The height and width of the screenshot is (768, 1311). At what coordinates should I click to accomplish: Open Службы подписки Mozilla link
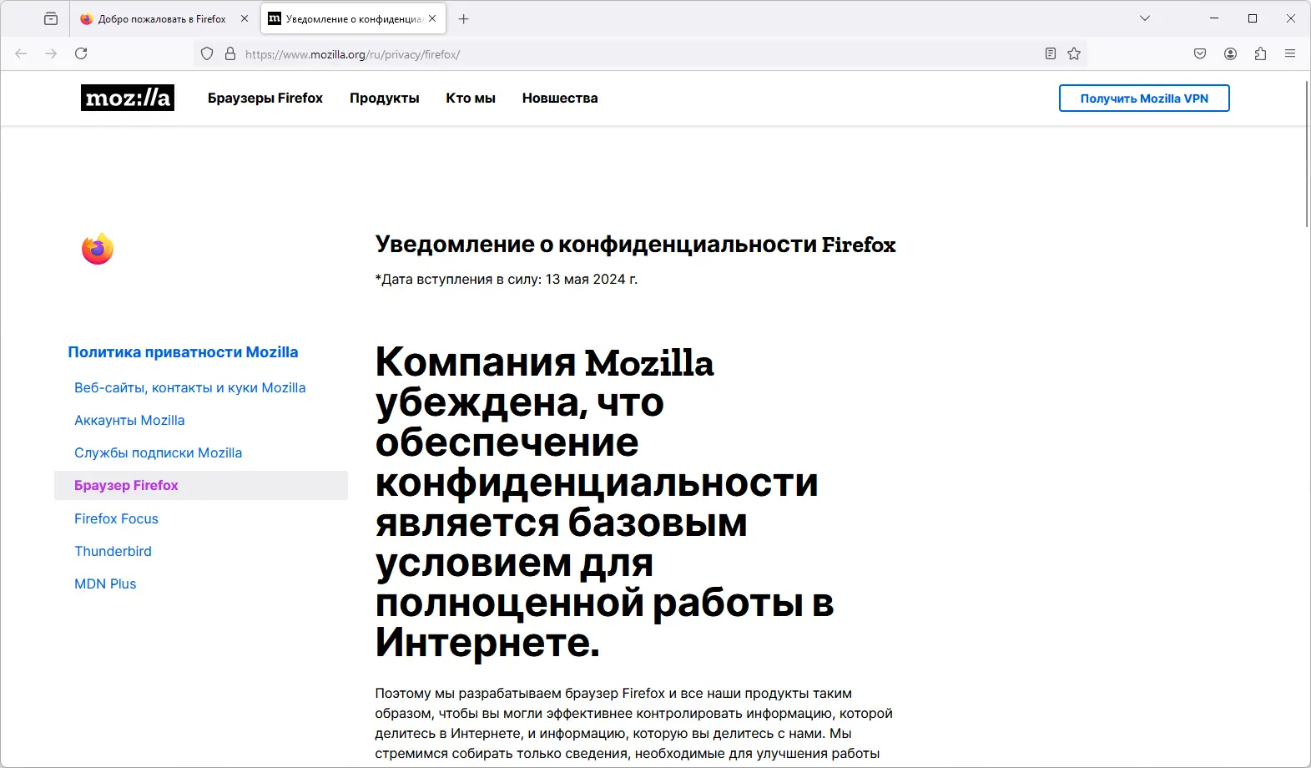point(159,452)
